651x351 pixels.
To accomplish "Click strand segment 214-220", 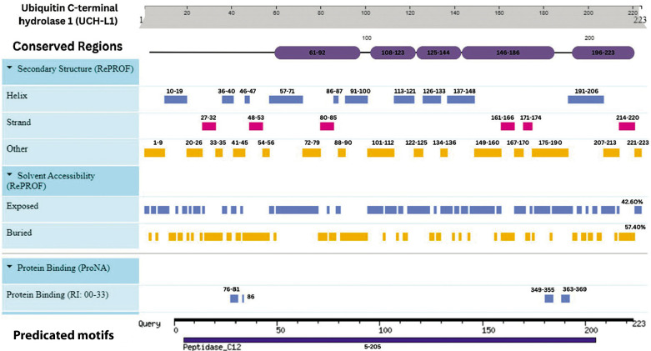I will tap(627, 126).
